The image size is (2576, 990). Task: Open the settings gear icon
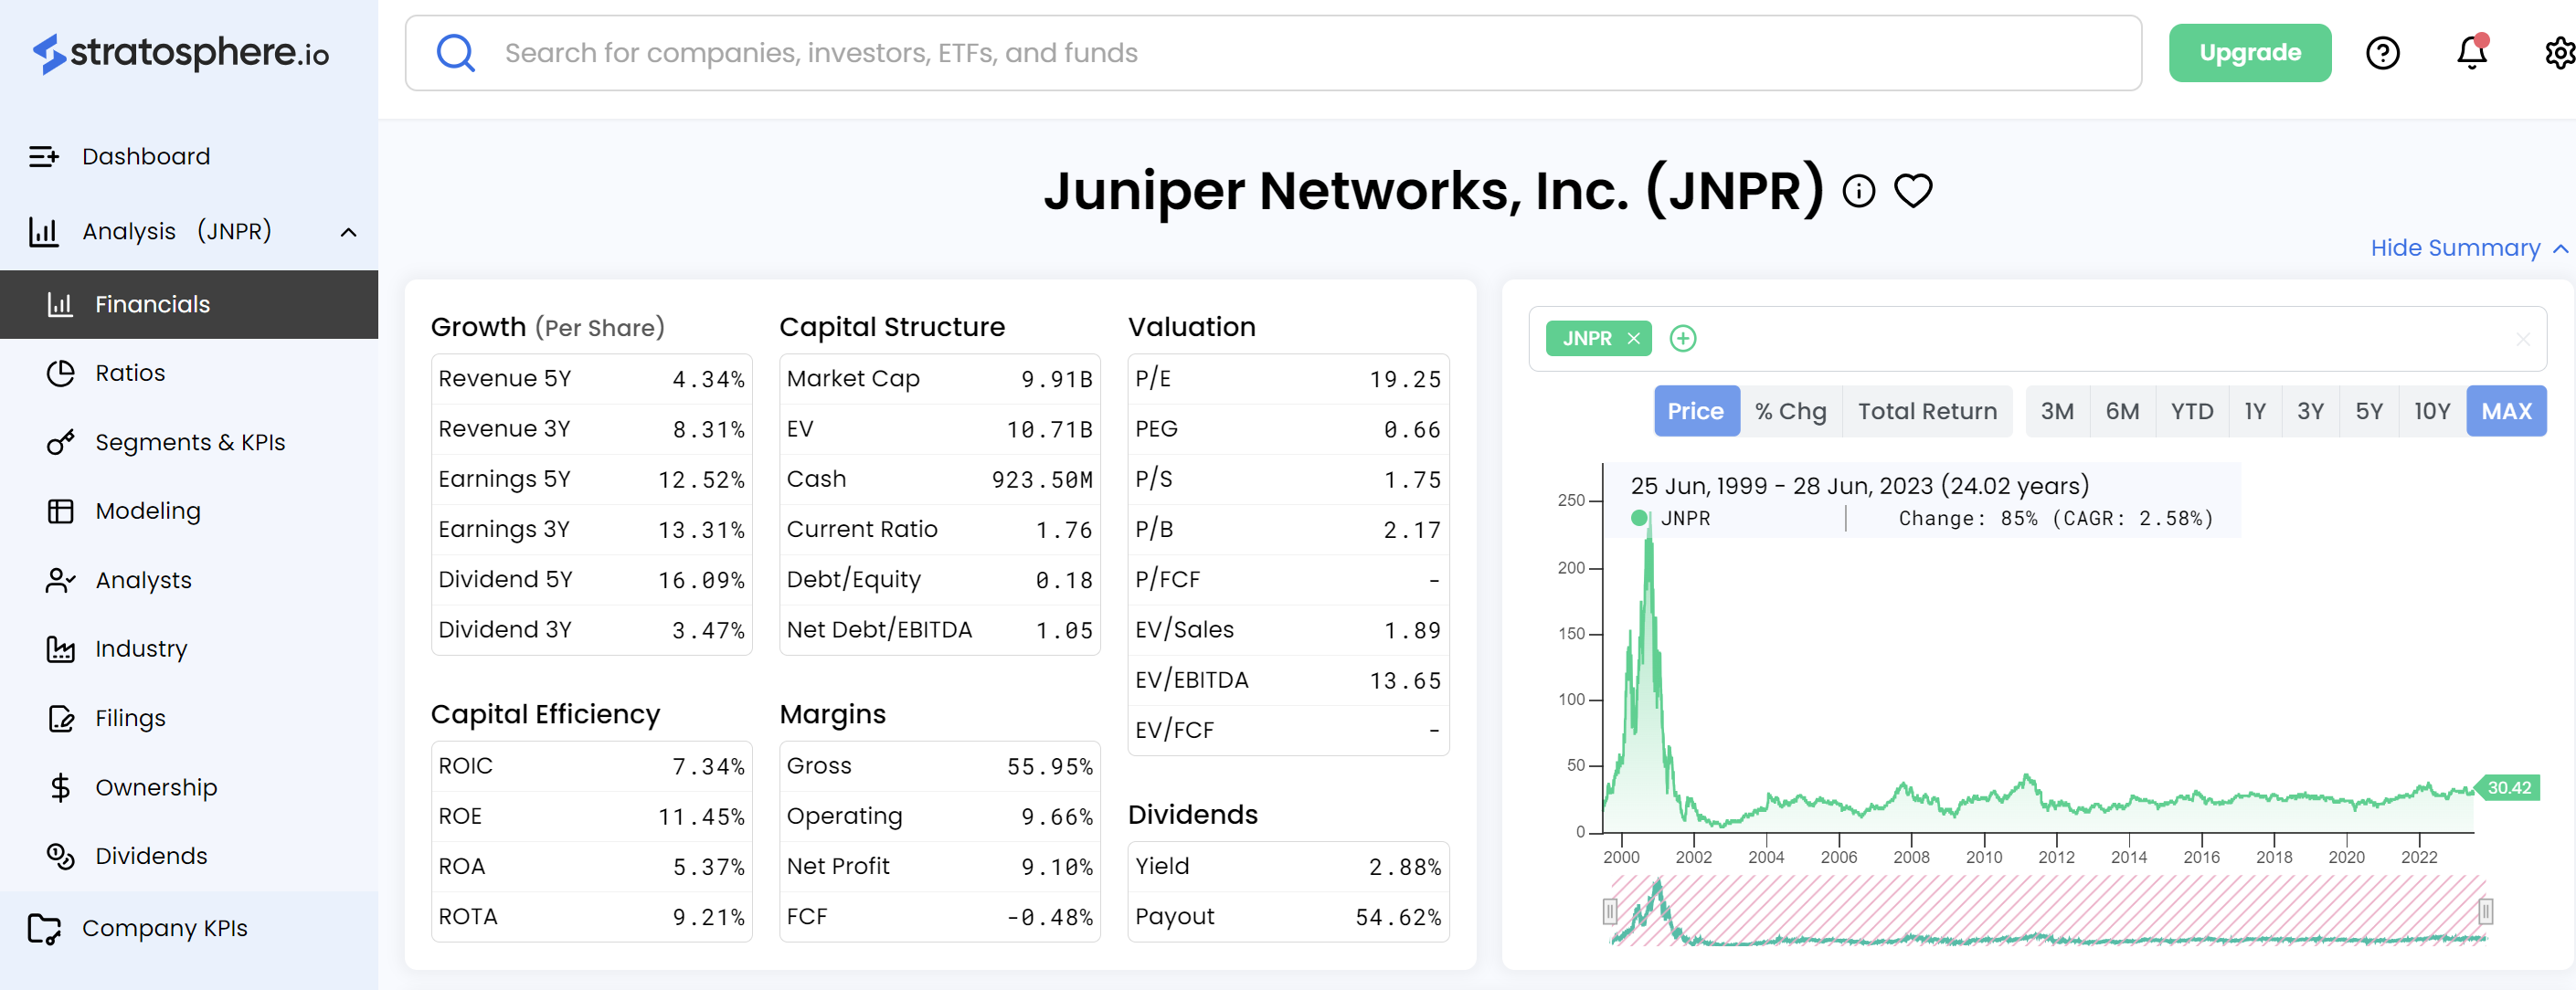coord(2561,53)
